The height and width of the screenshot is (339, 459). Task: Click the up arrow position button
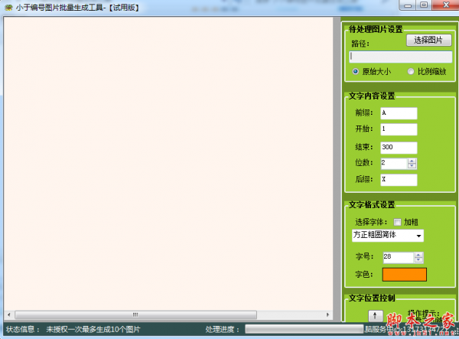(375, 315)
